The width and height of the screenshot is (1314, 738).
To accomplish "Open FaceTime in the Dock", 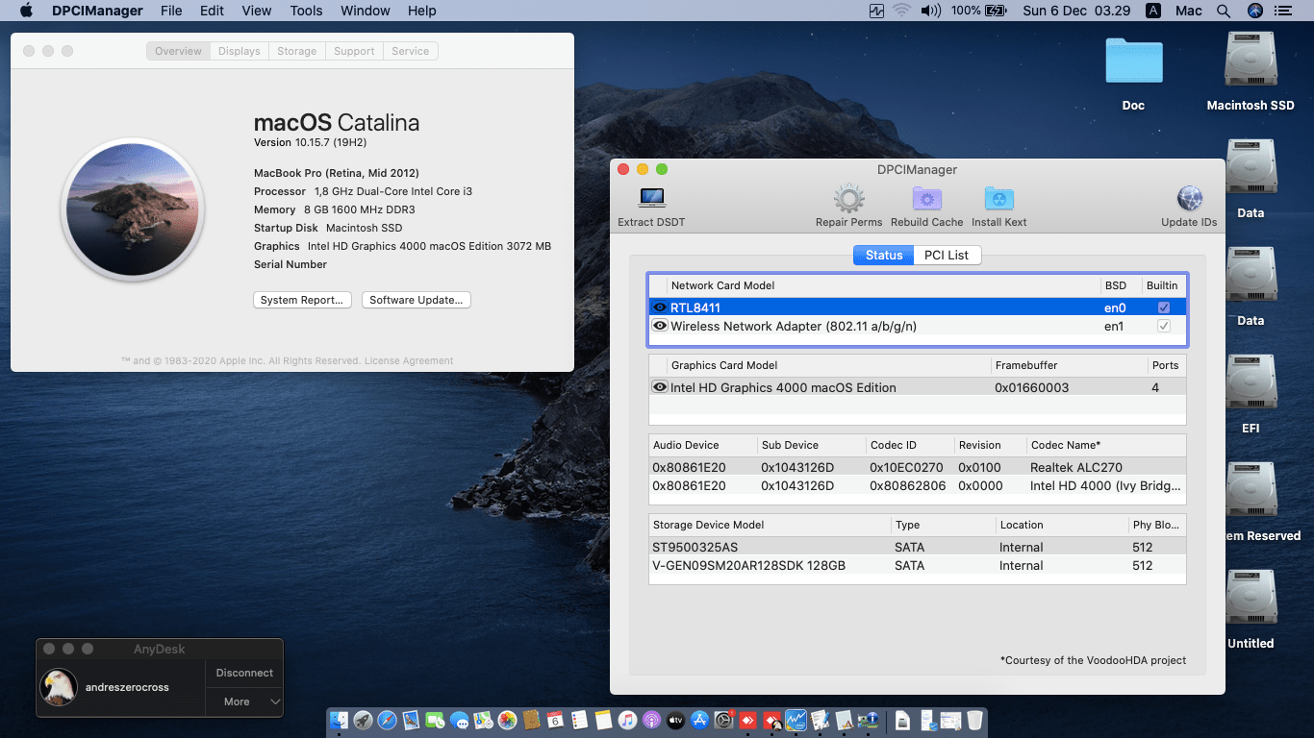I will click(x=437, y=720).
